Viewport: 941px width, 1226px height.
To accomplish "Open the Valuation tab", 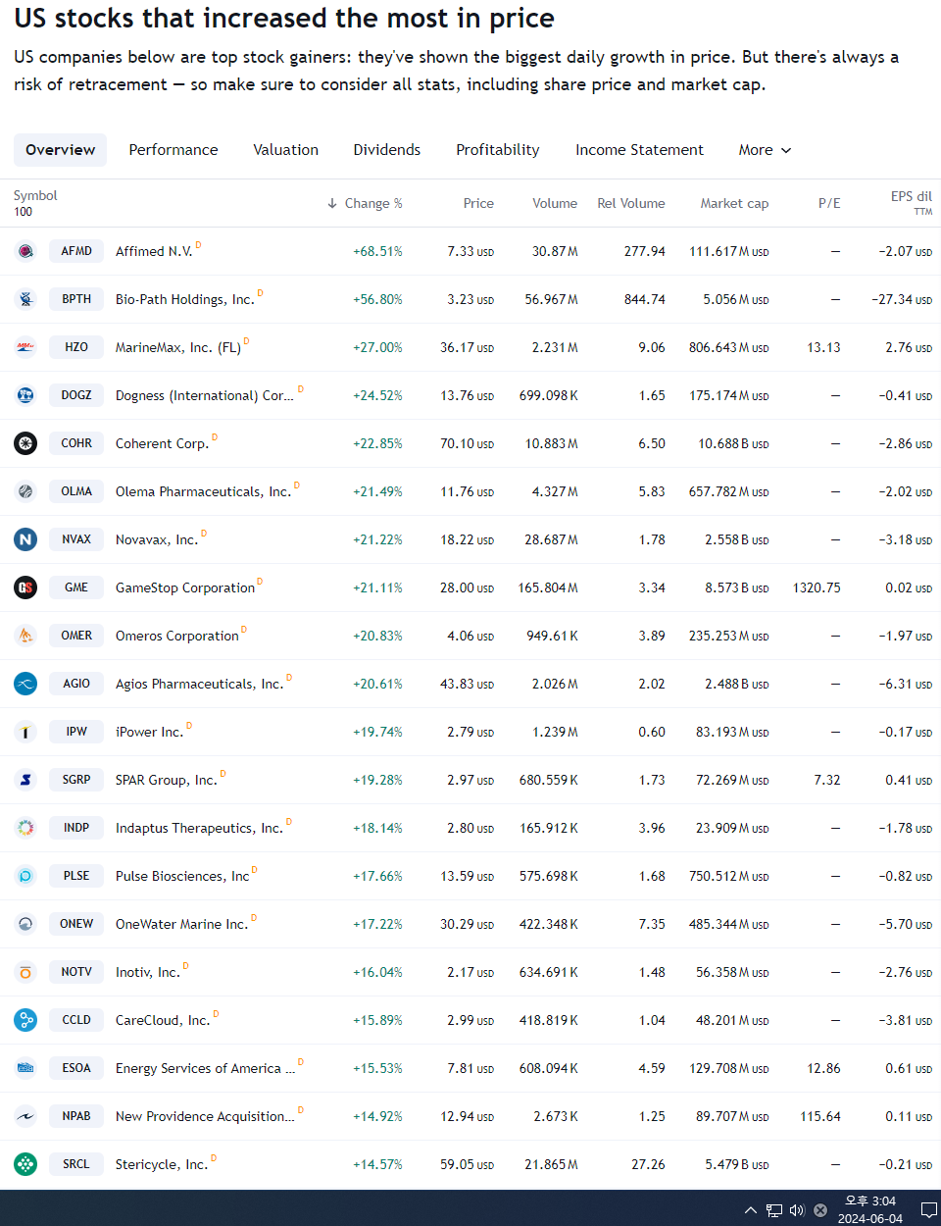I will [x=286, y=150].
